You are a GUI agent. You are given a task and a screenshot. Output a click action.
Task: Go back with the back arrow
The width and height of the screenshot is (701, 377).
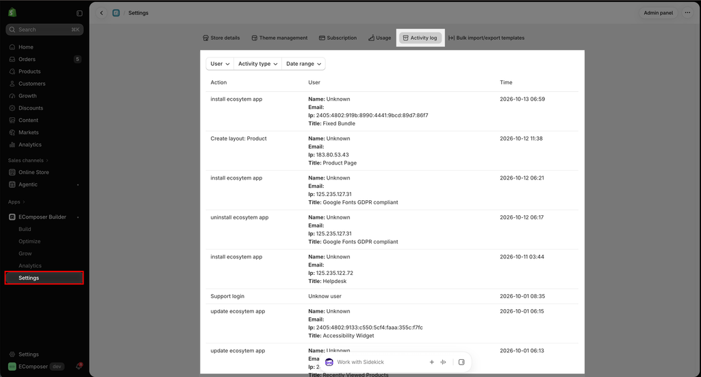click(101, 13)
